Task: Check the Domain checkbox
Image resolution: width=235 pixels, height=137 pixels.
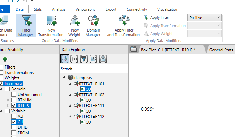Action: pos(7,89)
